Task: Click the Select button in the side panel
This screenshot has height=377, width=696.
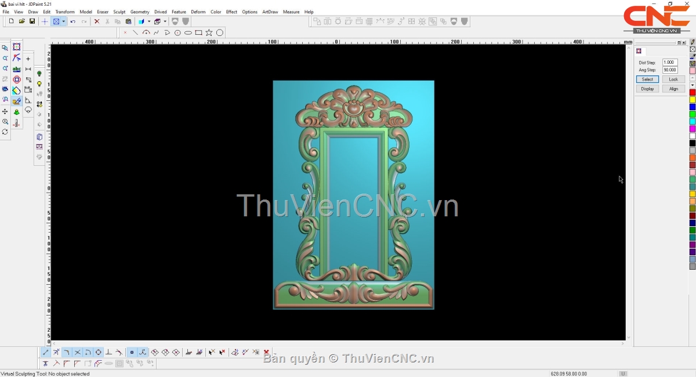Action: pos(647,79)
